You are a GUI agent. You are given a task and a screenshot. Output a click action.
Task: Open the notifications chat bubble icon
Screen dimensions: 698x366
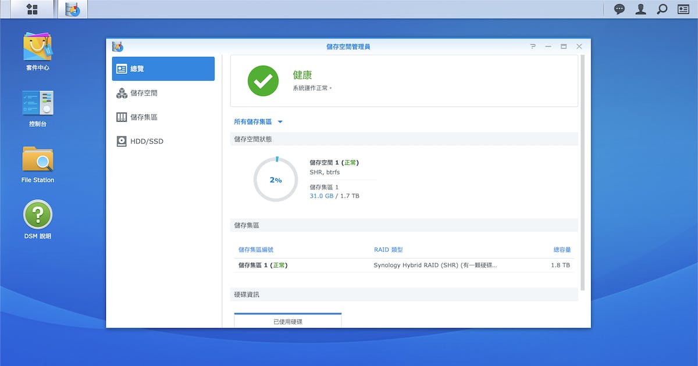pyautogui.click(x=620, y=9)
